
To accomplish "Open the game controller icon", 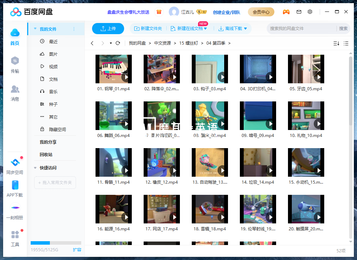I will (286, 12).
